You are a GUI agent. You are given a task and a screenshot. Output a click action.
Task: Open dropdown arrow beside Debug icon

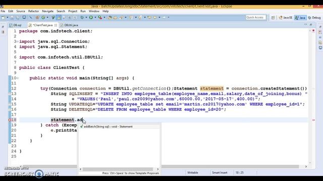86,18
